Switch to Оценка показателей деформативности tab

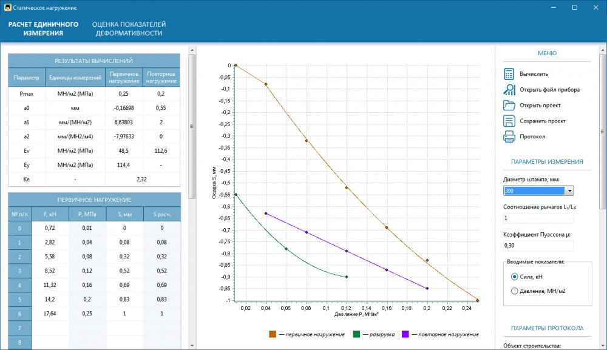pyautogui.click(x=129, y=29)
